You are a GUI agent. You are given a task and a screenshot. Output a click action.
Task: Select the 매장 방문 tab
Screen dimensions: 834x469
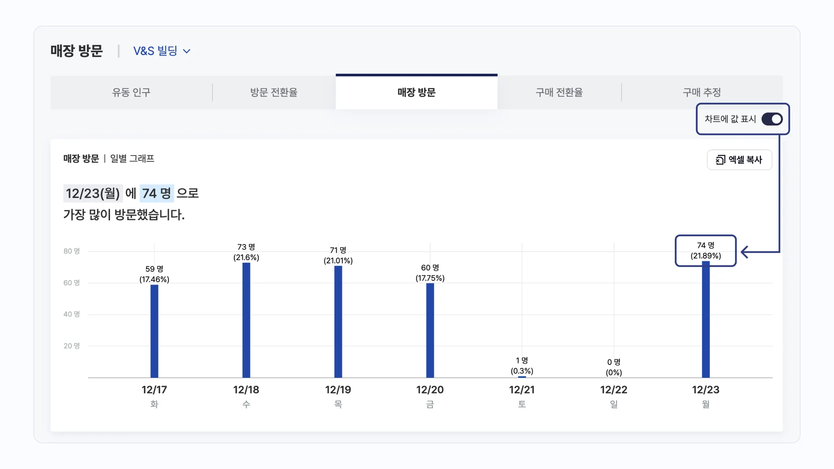click(416, 92)
